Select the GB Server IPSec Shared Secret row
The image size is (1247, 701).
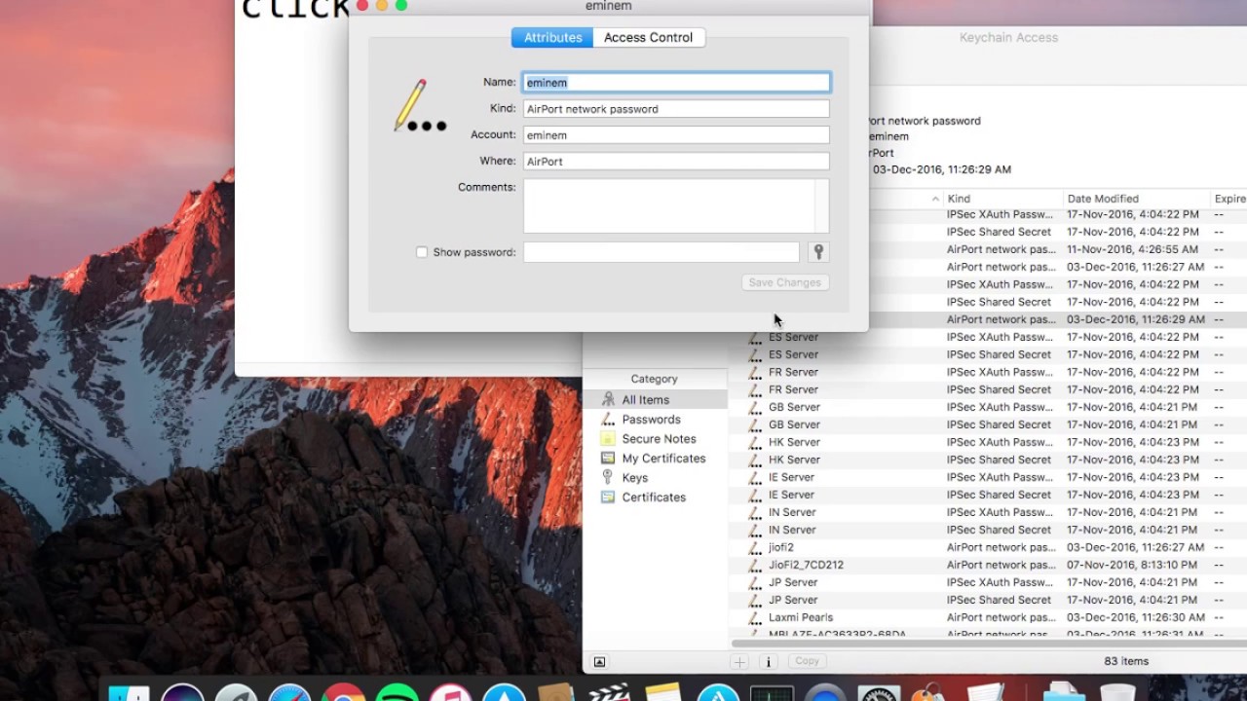(989, 424)
